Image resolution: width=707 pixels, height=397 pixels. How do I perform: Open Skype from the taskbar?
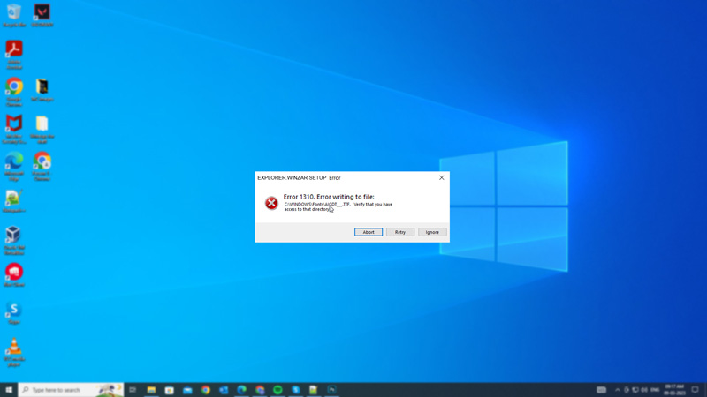click(x=296, y=390)
